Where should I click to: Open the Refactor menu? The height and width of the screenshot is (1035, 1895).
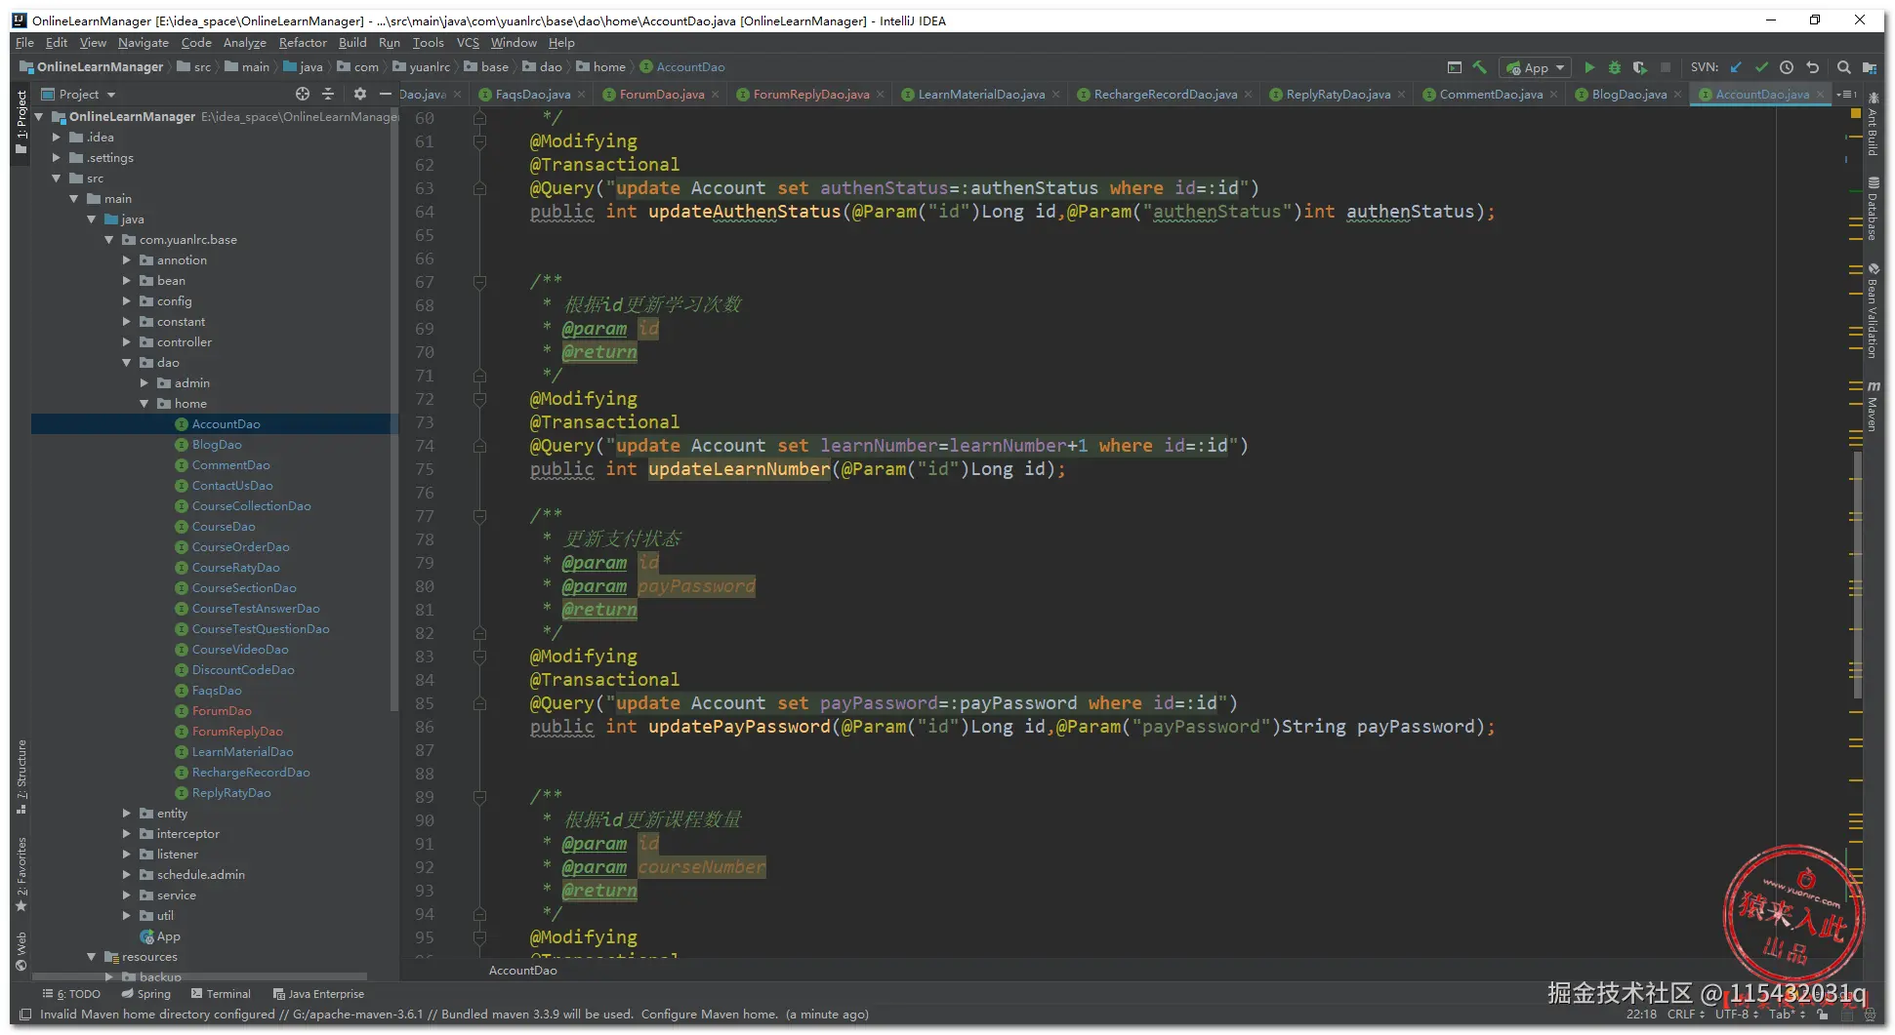pos(303,43)
